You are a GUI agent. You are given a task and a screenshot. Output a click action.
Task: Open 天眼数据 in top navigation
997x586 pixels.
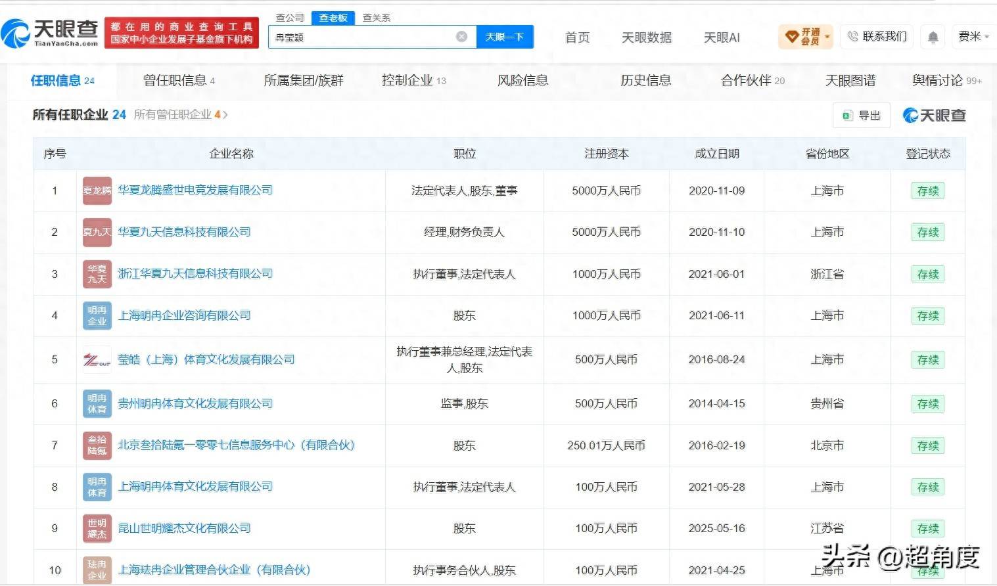[647, 37]
